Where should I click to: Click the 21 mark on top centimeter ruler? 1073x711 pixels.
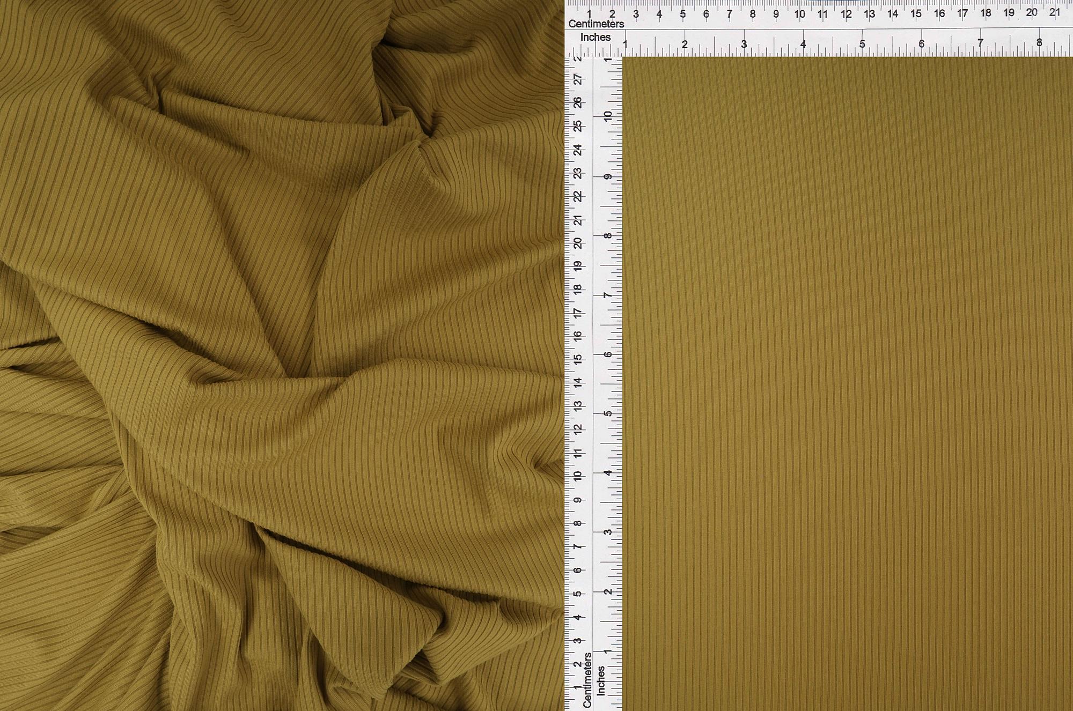[x=1054, y=13]
